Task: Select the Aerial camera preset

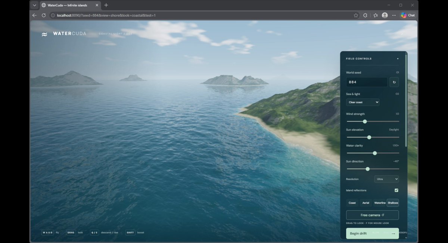Action: point(365,203)
